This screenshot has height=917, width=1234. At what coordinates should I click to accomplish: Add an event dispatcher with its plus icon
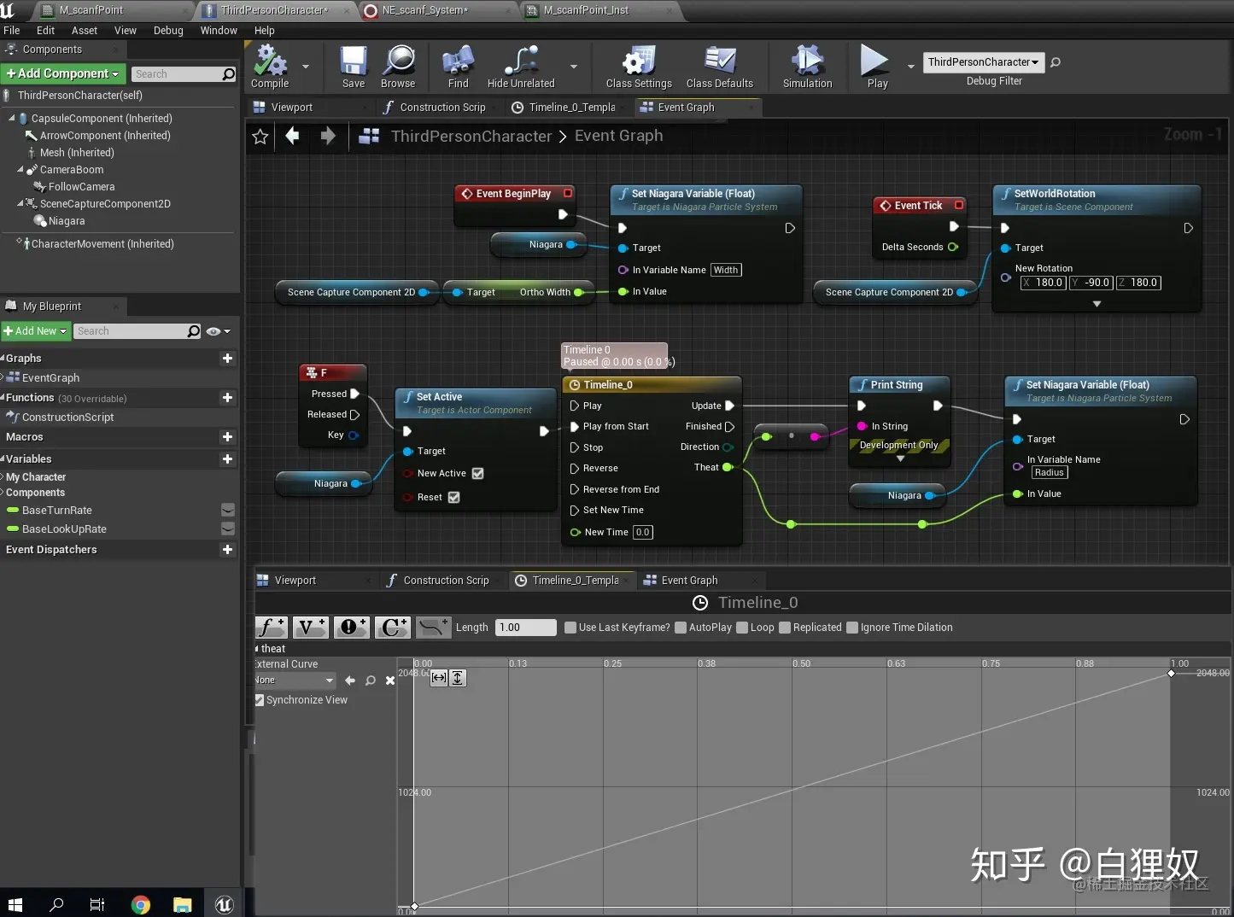[227, 550]
